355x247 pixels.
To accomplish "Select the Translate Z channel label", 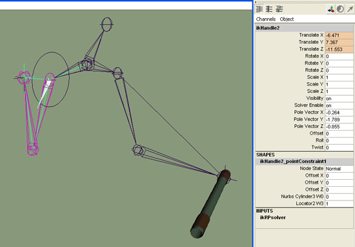I will click(x=311, y=49).
